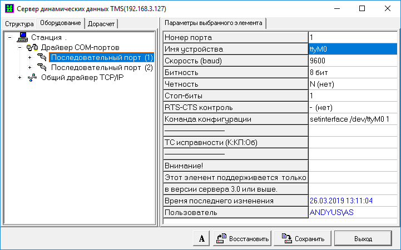Click the COM-port driver icon

pos(32,48)
